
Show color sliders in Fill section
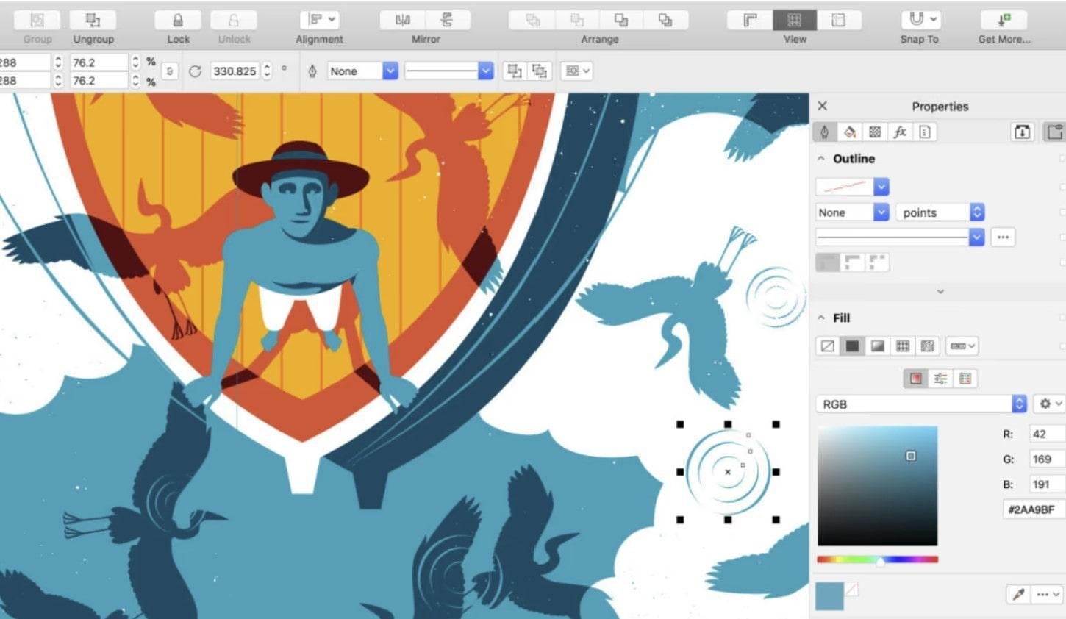click(x=940, y=379)
